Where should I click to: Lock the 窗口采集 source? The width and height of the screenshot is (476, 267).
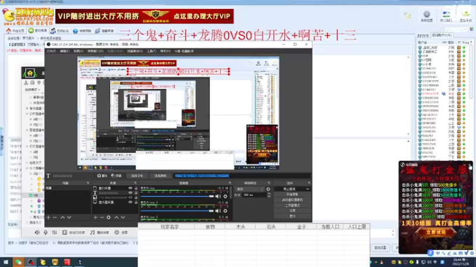136,188
